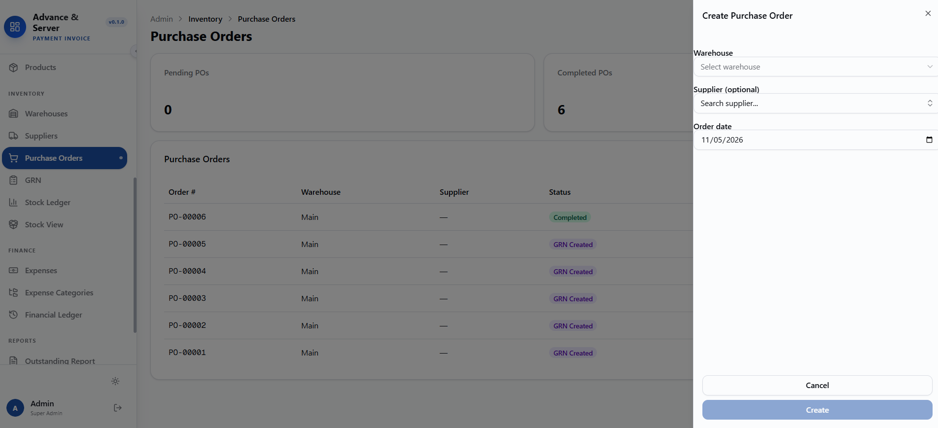This screenshot has height=428, width=938.
Task: Close the Create Purchase Order panel
Action: click(928, 14)
